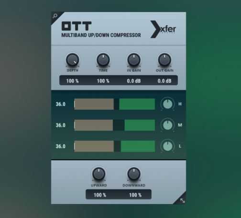Click the L band label
241x218 pixels.
[180, 146]
